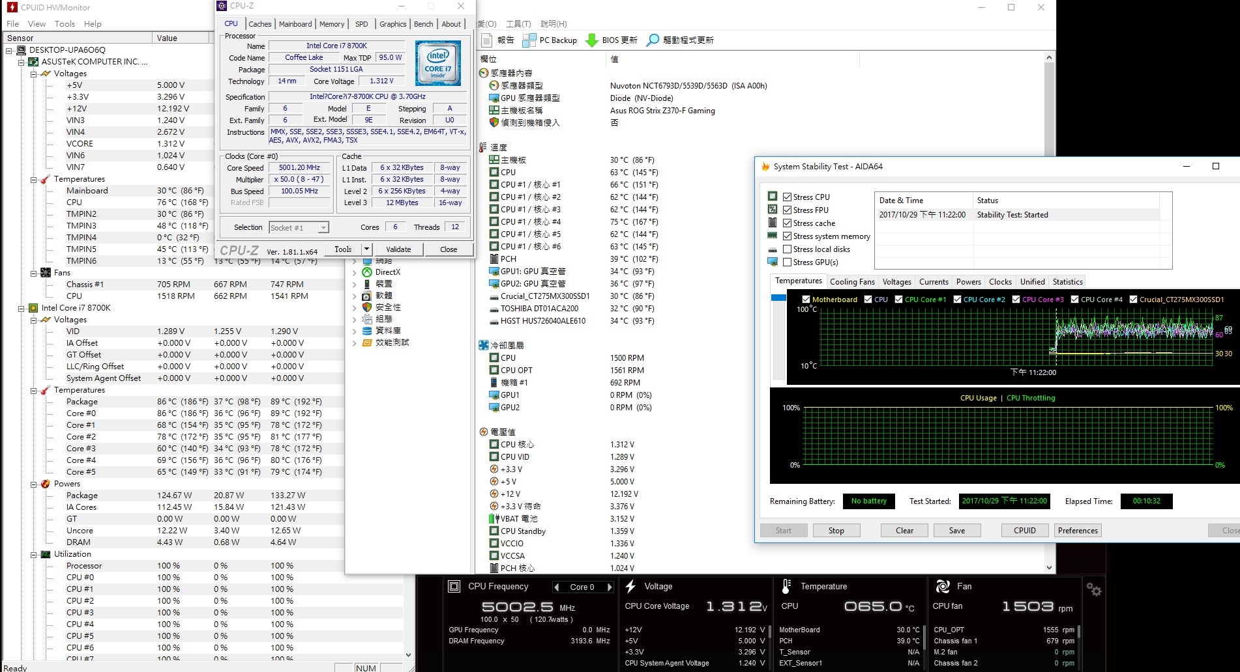Click the AIDA64 flame icon in Stability Test title
This screenshot has width=1240, height=672.
click(765, 166)
